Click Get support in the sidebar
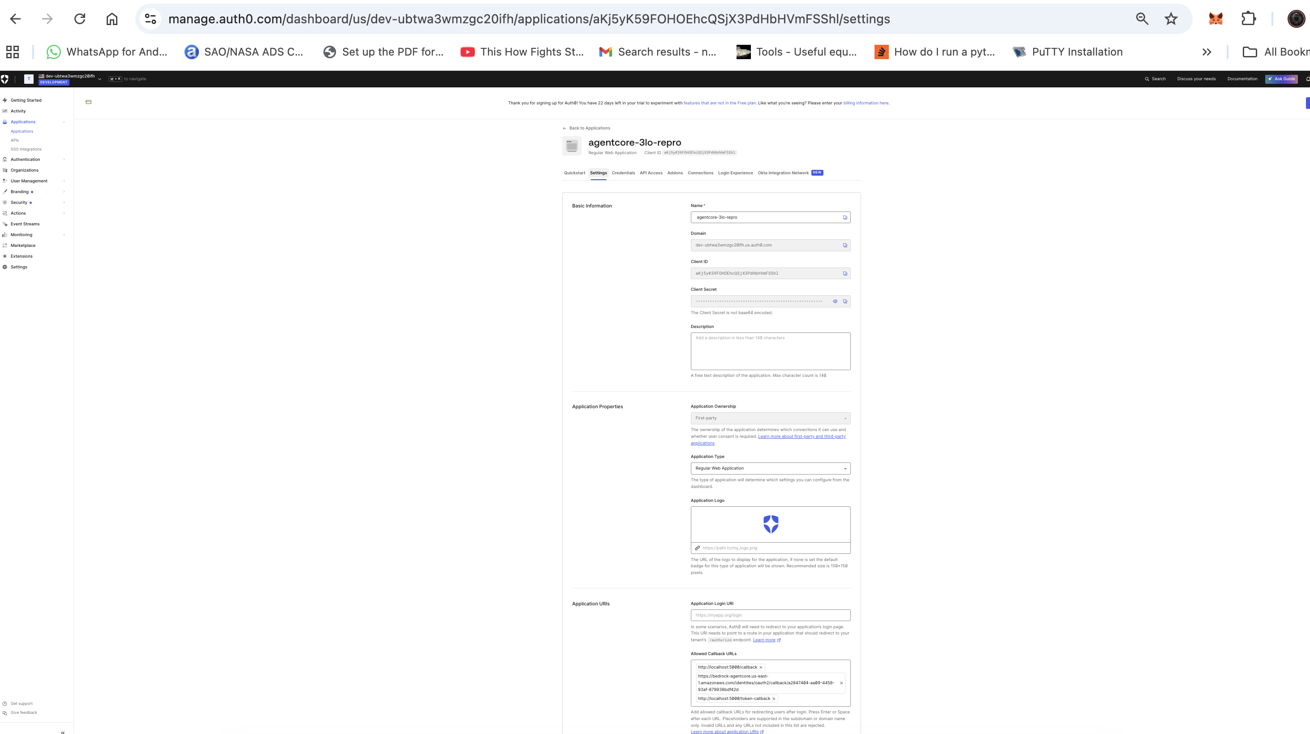 click(22, 704)
